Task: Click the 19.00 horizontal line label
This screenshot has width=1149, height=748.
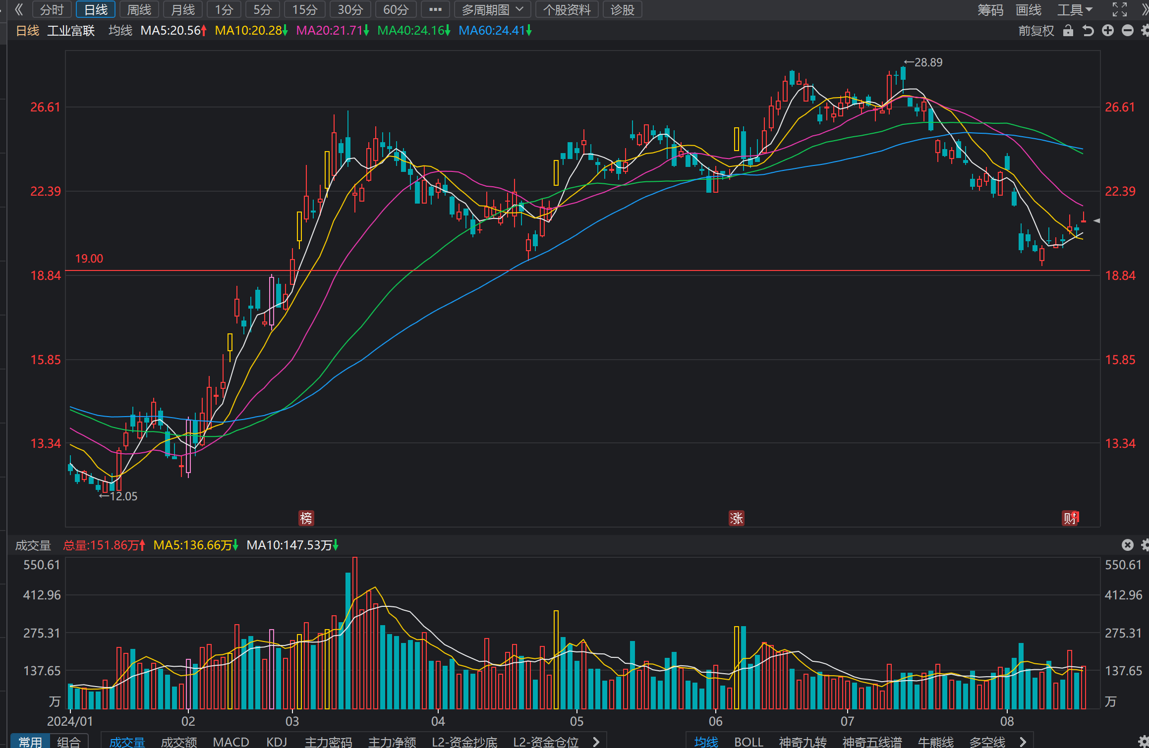Action: (x=89, y=259)
